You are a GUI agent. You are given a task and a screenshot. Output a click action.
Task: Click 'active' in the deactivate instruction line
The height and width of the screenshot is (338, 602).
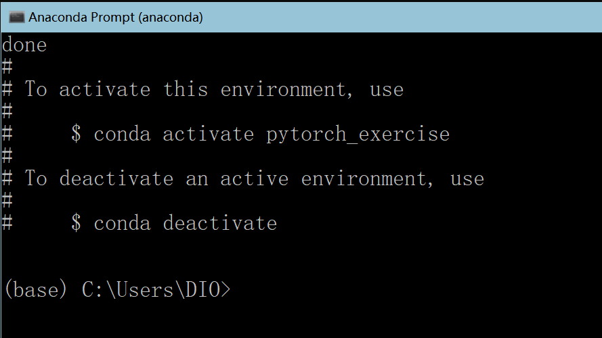click(254, 179)
